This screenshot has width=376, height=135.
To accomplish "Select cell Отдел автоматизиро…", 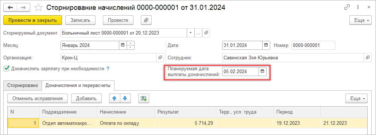I will [68, 123].
